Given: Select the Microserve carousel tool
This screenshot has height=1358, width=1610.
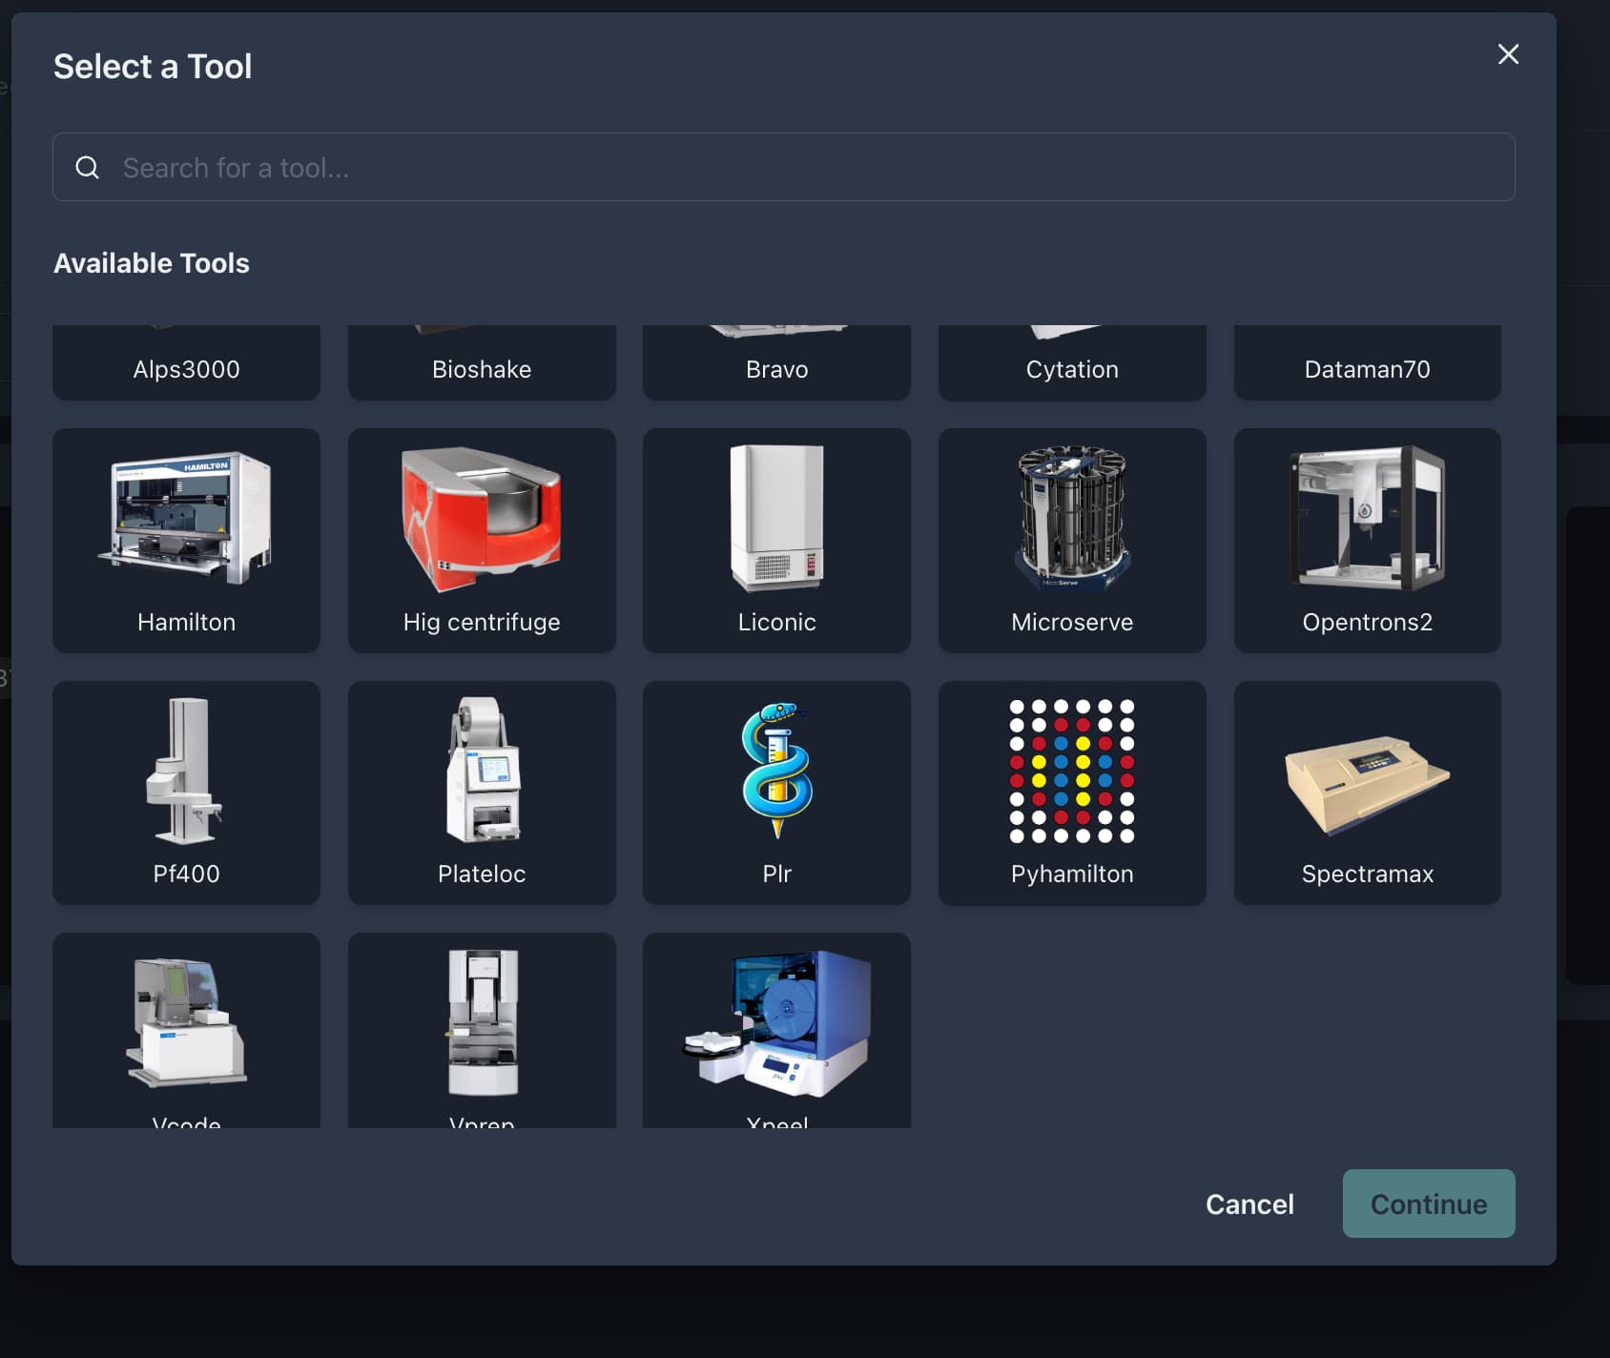Looking at the screenshot, I should click(x=1072, y=540).
